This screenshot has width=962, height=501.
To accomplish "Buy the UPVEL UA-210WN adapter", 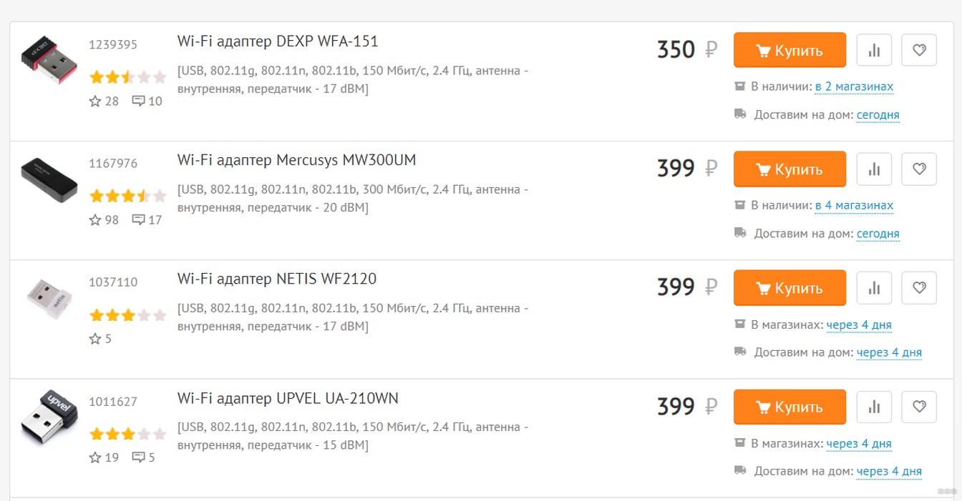I will 789,407.
